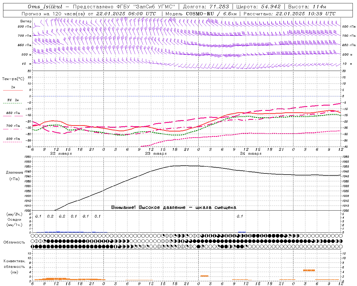Click the Тем-ра(°C) axis label
Image resolution: width=357 pixels, height=286 pixels.
point(13,79)
